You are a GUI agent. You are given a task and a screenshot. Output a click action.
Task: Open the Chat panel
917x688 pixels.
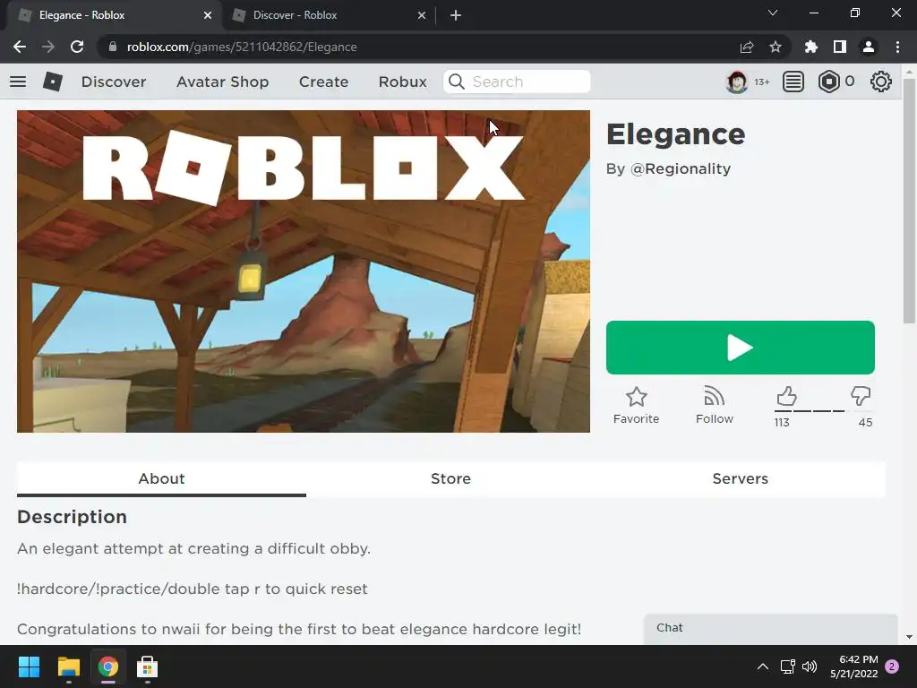771,628
